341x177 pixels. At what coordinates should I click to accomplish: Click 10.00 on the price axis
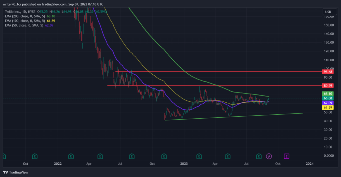[x=328, y=147]
